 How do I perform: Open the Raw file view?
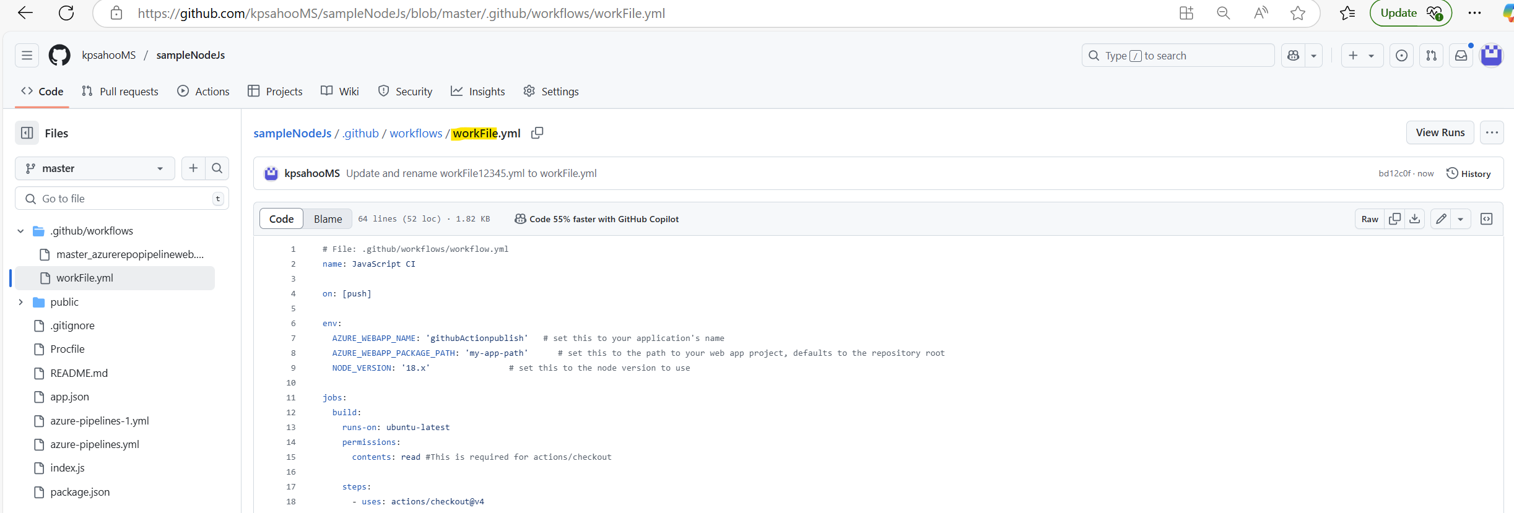click(1370, 219)
